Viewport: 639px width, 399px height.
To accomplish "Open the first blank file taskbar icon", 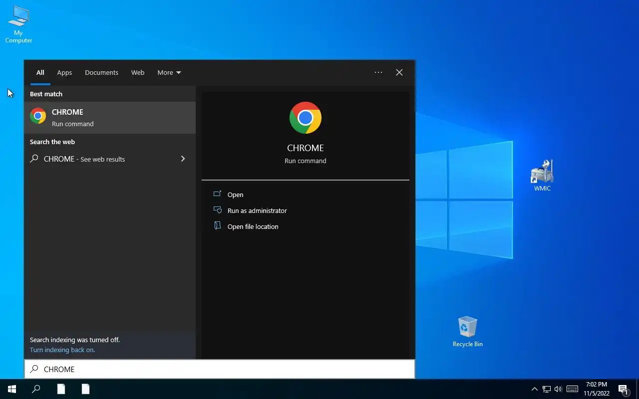I will 61,389.
